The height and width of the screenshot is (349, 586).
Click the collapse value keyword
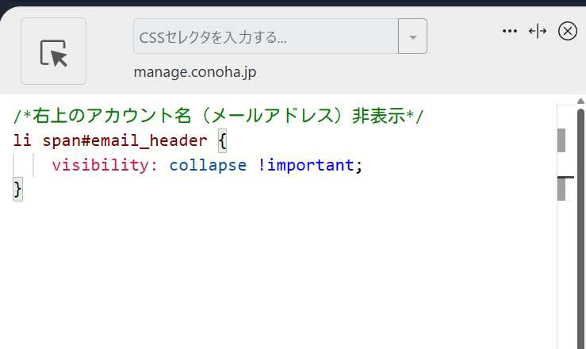coord(208,165)
